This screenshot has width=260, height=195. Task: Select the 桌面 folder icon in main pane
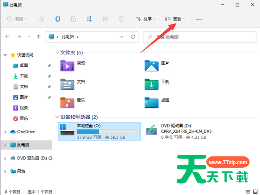pos(151,103)
